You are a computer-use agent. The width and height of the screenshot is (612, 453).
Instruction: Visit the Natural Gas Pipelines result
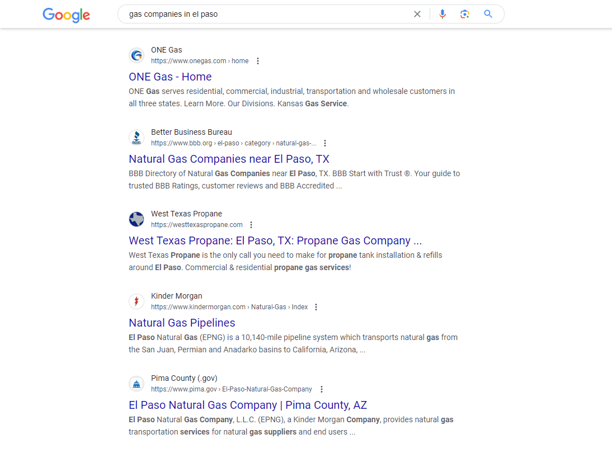click(182, 323)
